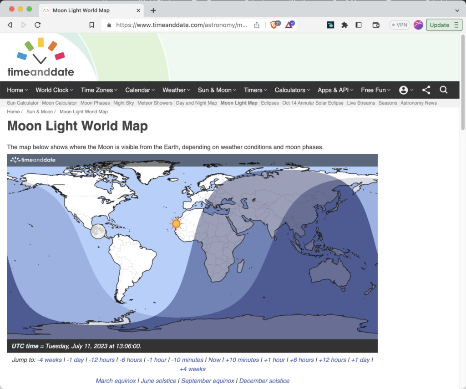Open the browser profile avatar

(419, 25)
